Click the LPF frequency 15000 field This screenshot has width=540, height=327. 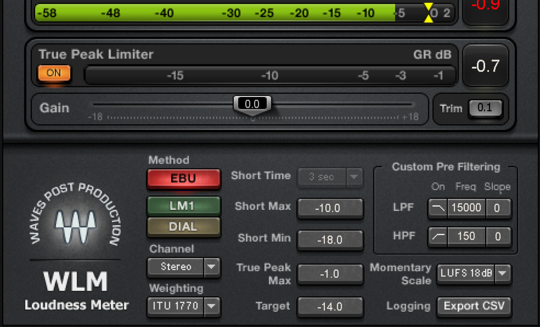click(x=466, y=208)
